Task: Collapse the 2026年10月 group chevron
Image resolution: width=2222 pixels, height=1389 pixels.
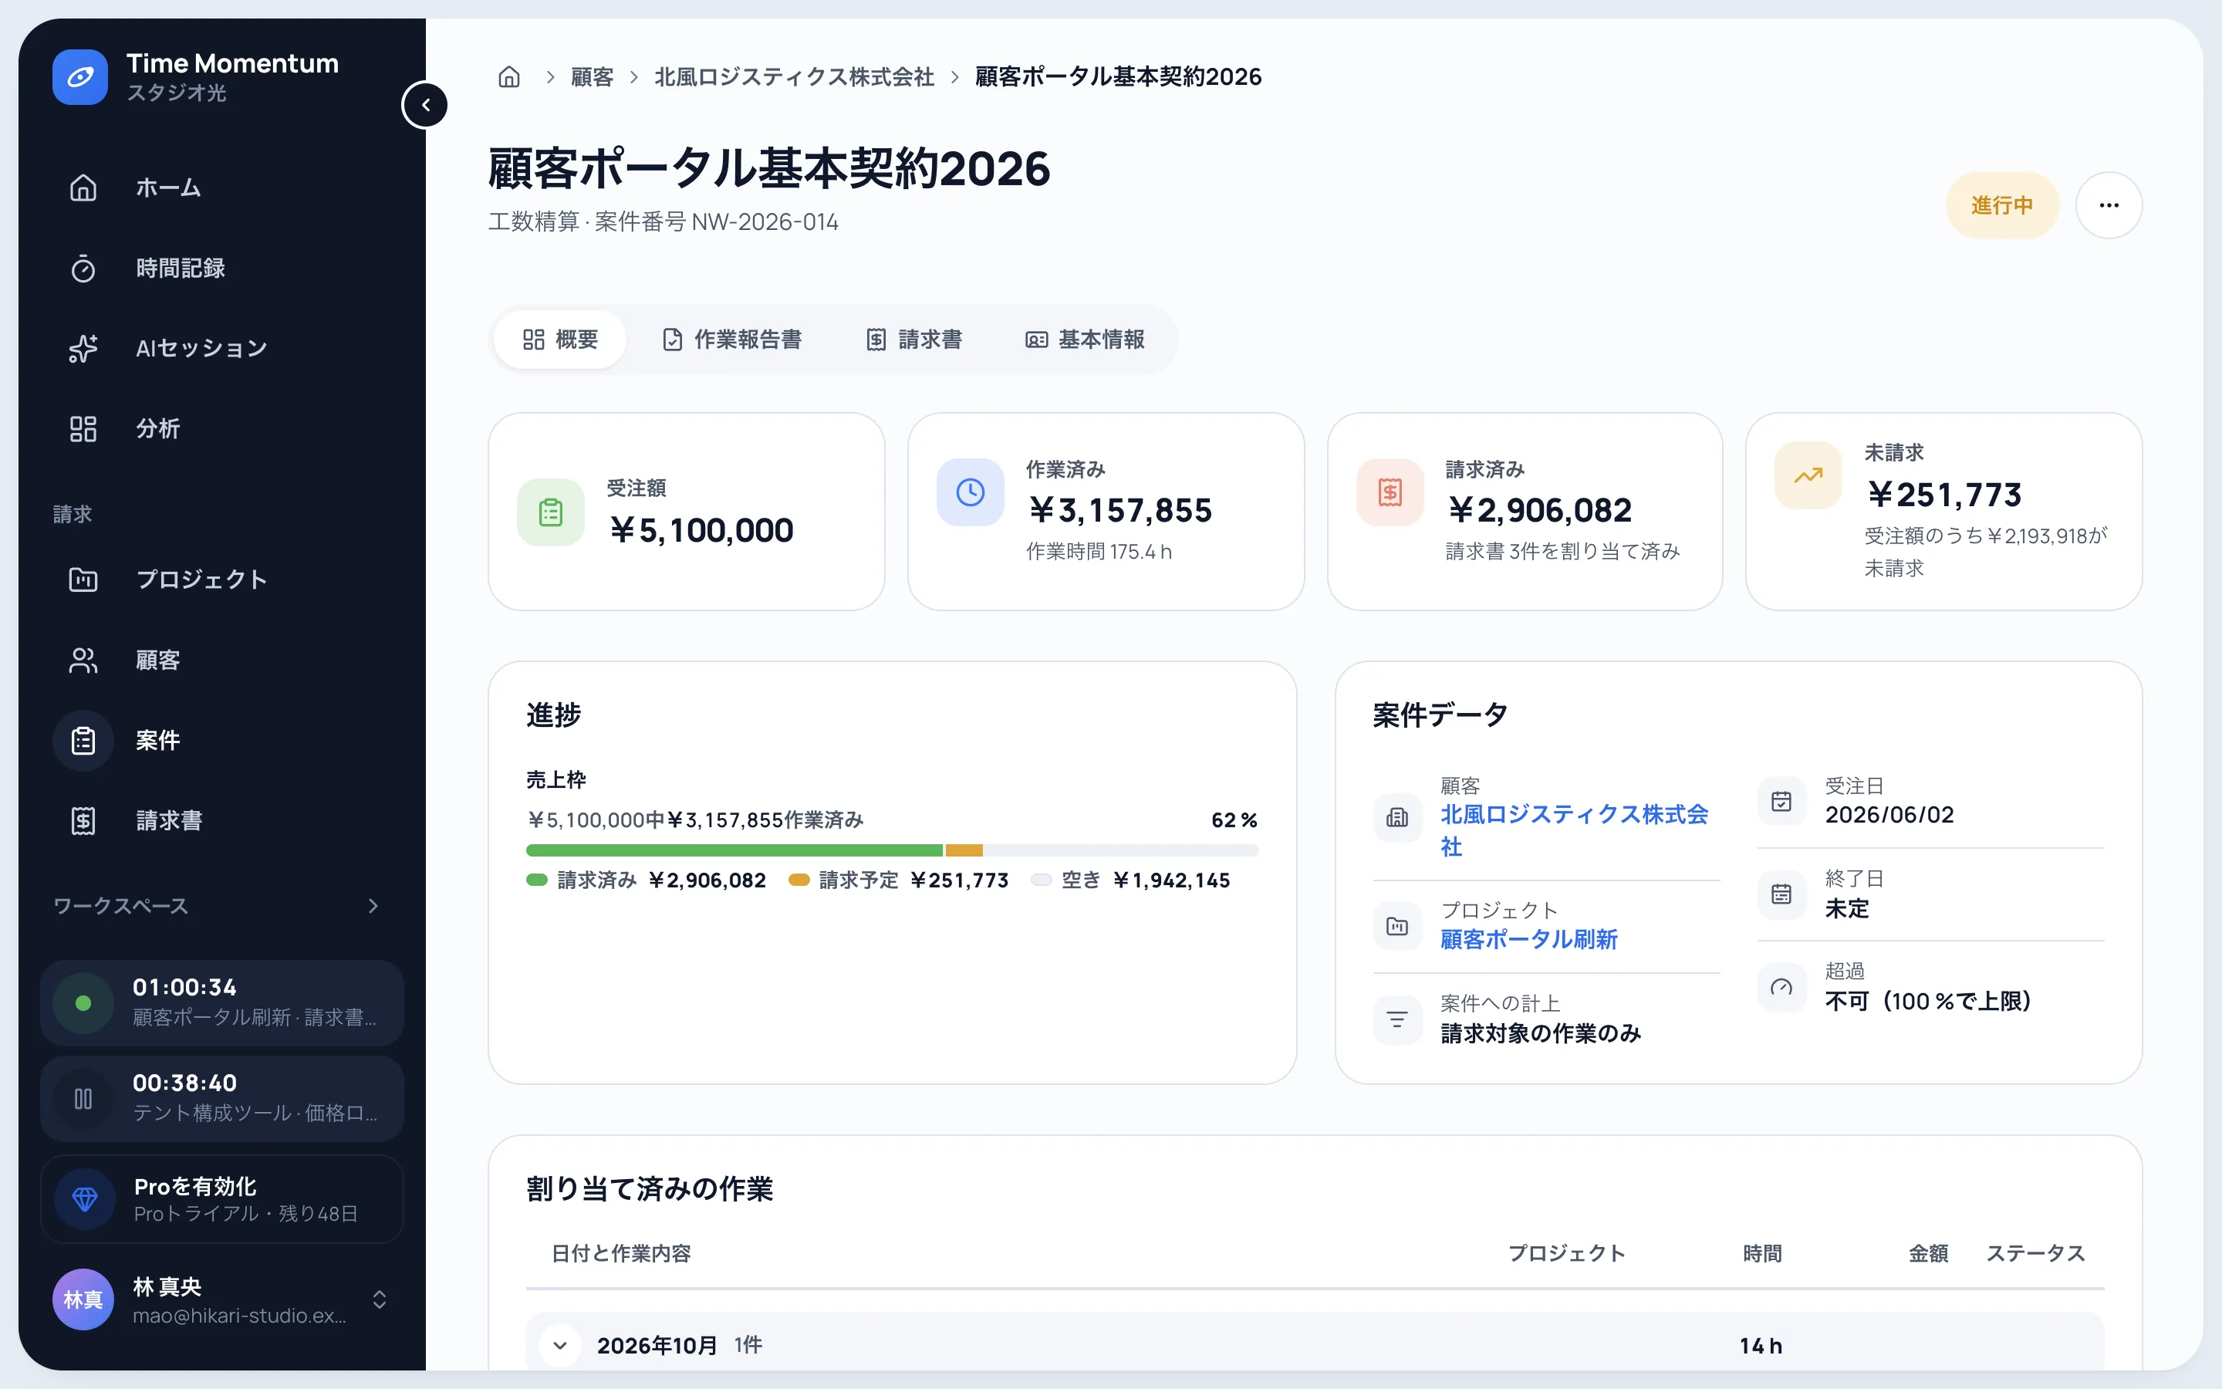Action: click(560, 1346)
